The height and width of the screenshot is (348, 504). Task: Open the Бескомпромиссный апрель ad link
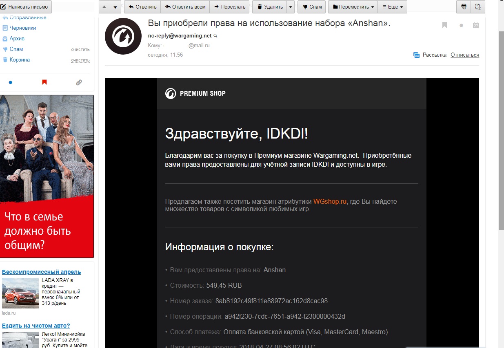click(41, 272)
